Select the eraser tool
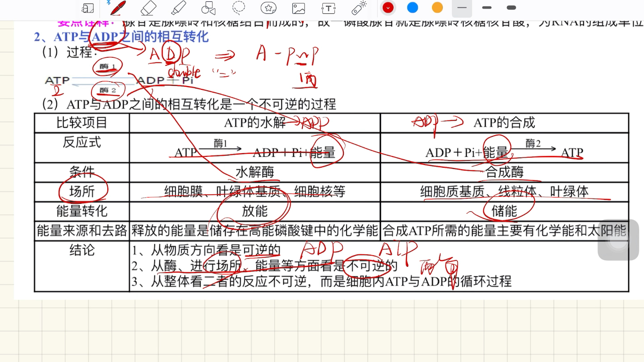The height and width of the screenshot is (362, 644). (148, 8)
